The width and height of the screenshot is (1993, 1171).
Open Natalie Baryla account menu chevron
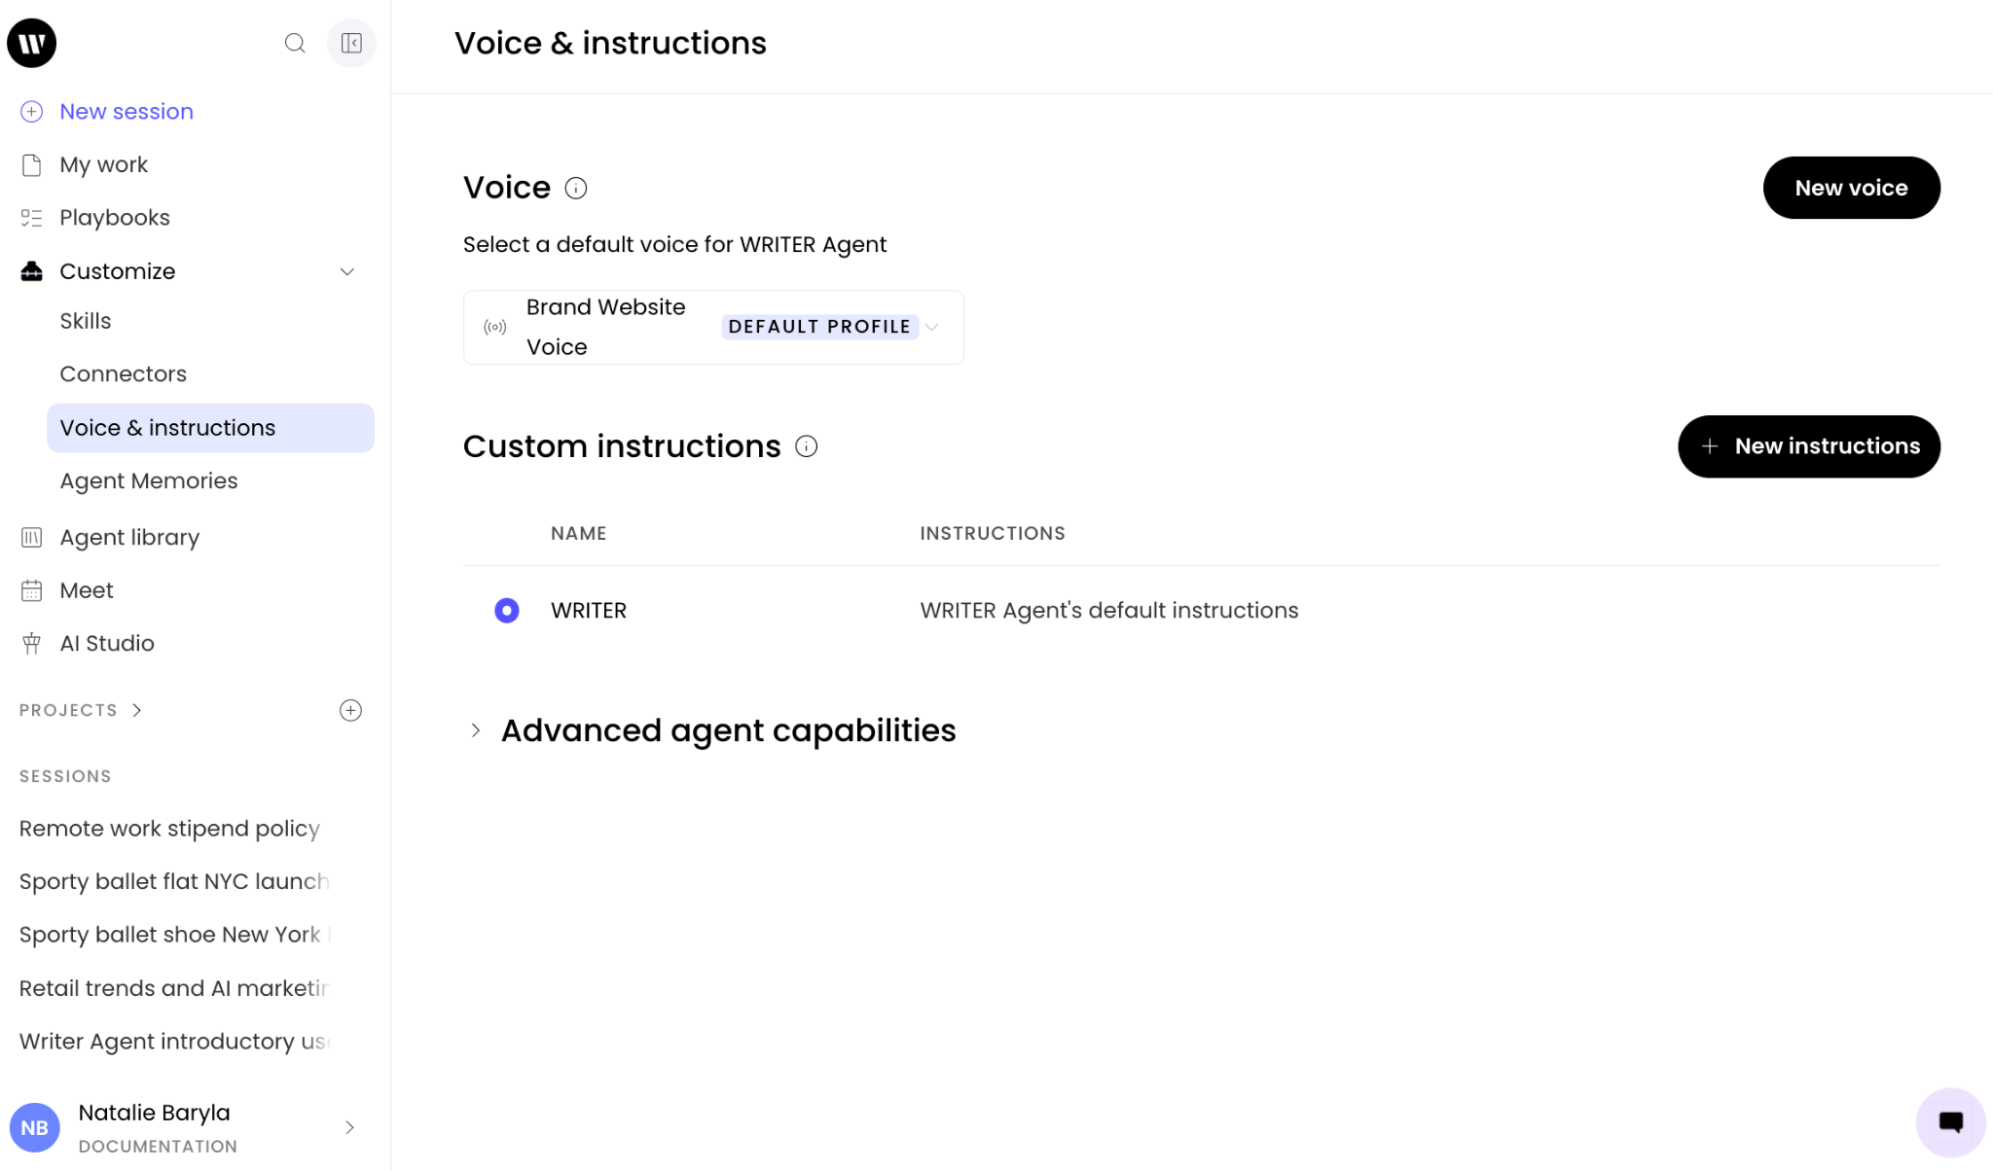(349, 1127)
